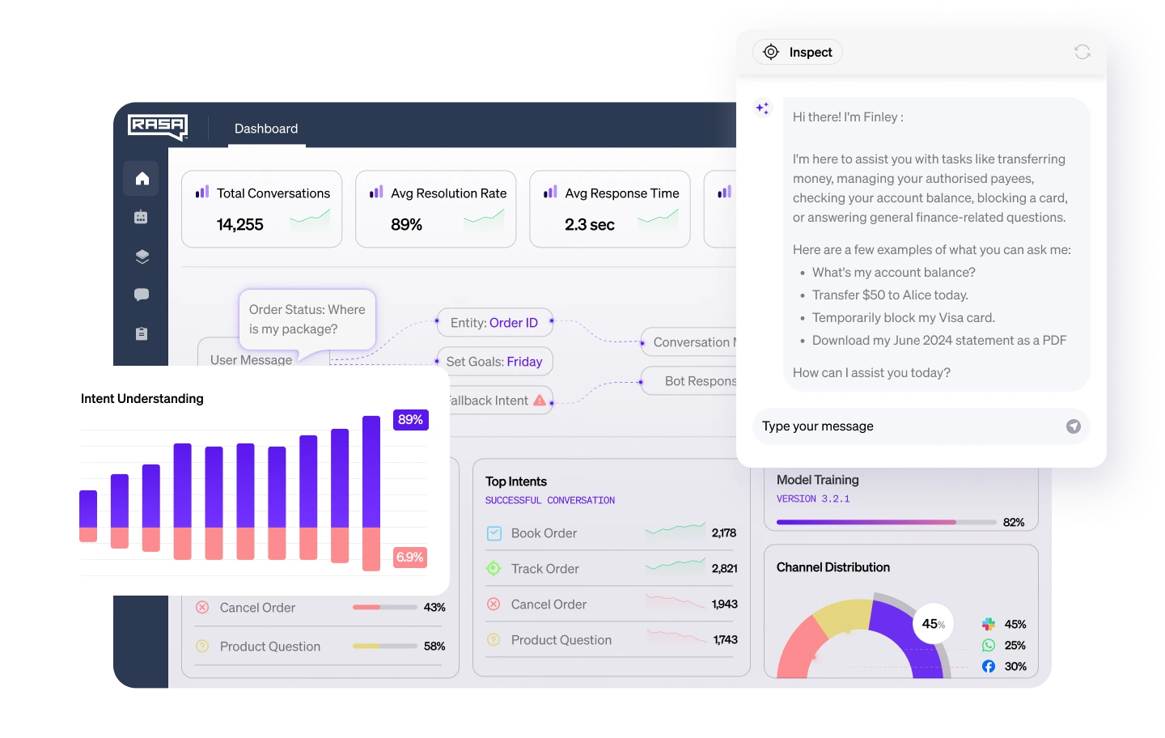Click the Order Status speech bubble
1165x738 pixels.
pyautogui.click(x=307, y=320)
